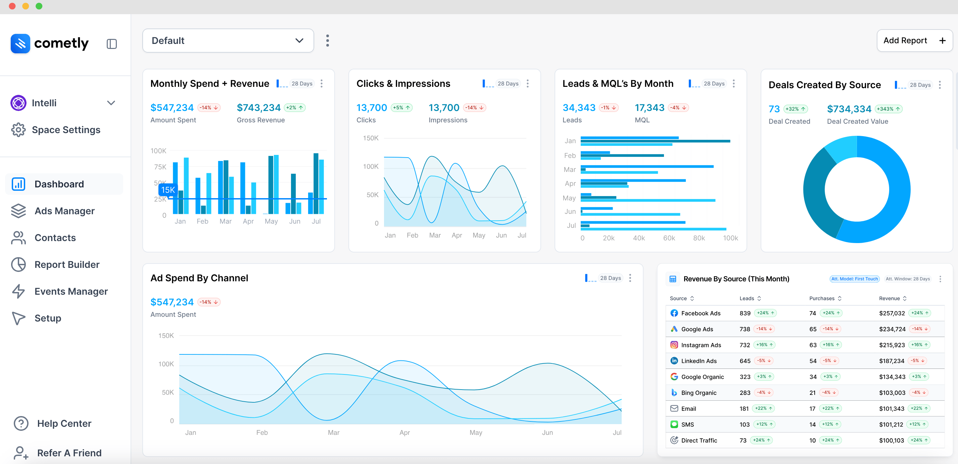Toggle Att. Model: First Touch badge

pos(854,279)
